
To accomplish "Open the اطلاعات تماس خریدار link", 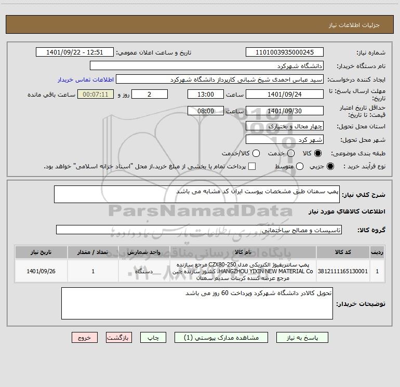I will 86,79.
